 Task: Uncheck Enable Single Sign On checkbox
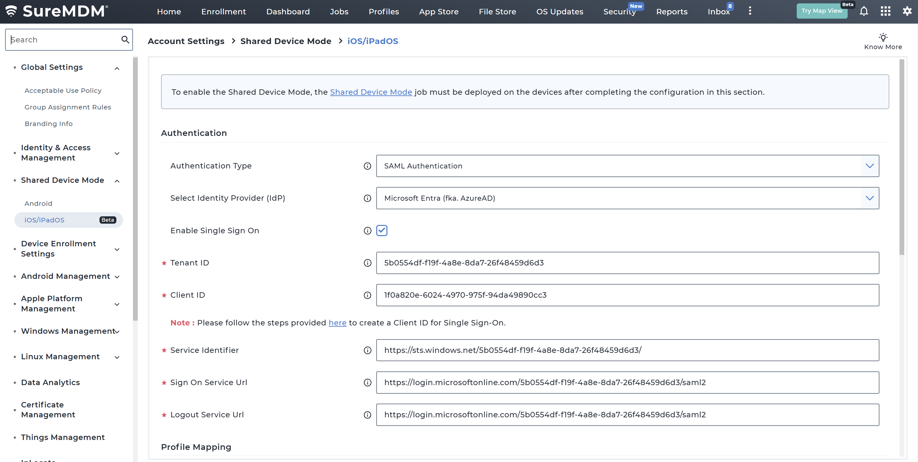pos(382,231)
